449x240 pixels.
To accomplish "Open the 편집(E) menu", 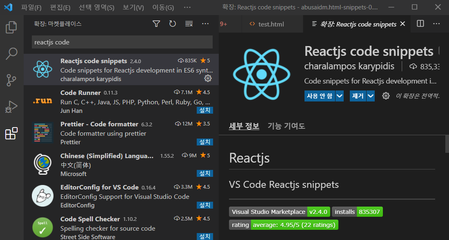I will (60, 7).
